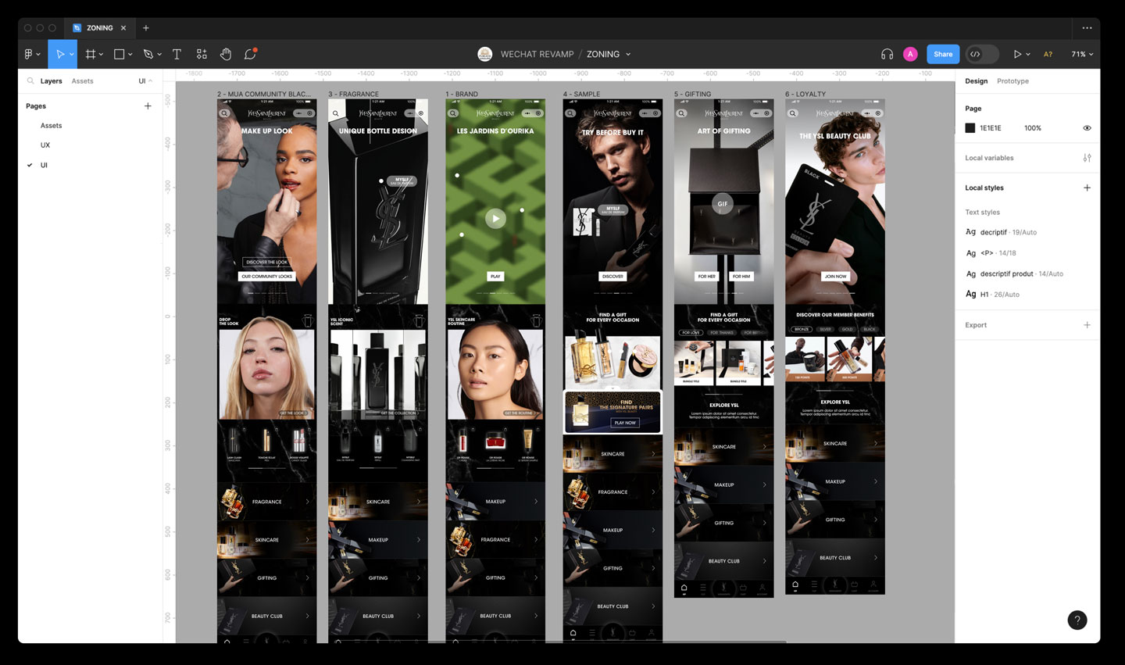1125x665 pixels.
Task: Open the window more options ellipsis
Action: (1087, 28)
